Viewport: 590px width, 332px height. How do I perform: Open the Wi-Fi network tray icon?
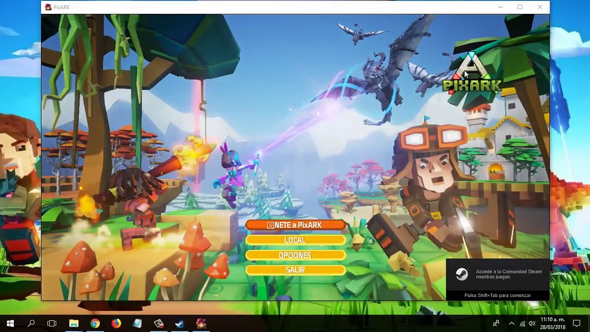[x=522, y=323]
